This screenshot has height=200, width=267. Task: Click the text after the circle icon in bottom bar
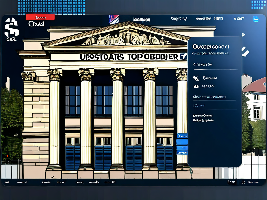[x=253, y=182]
